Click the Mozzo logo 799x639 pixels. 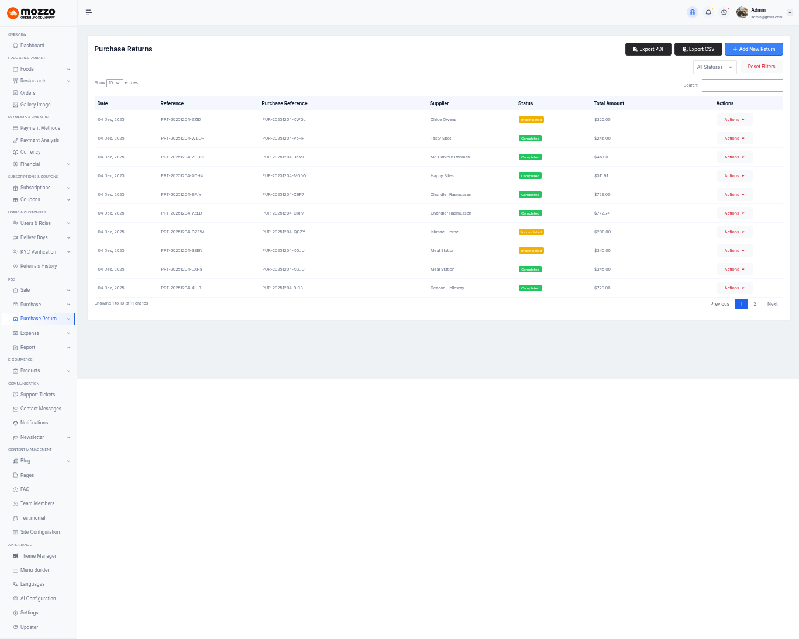coord(32,13)
